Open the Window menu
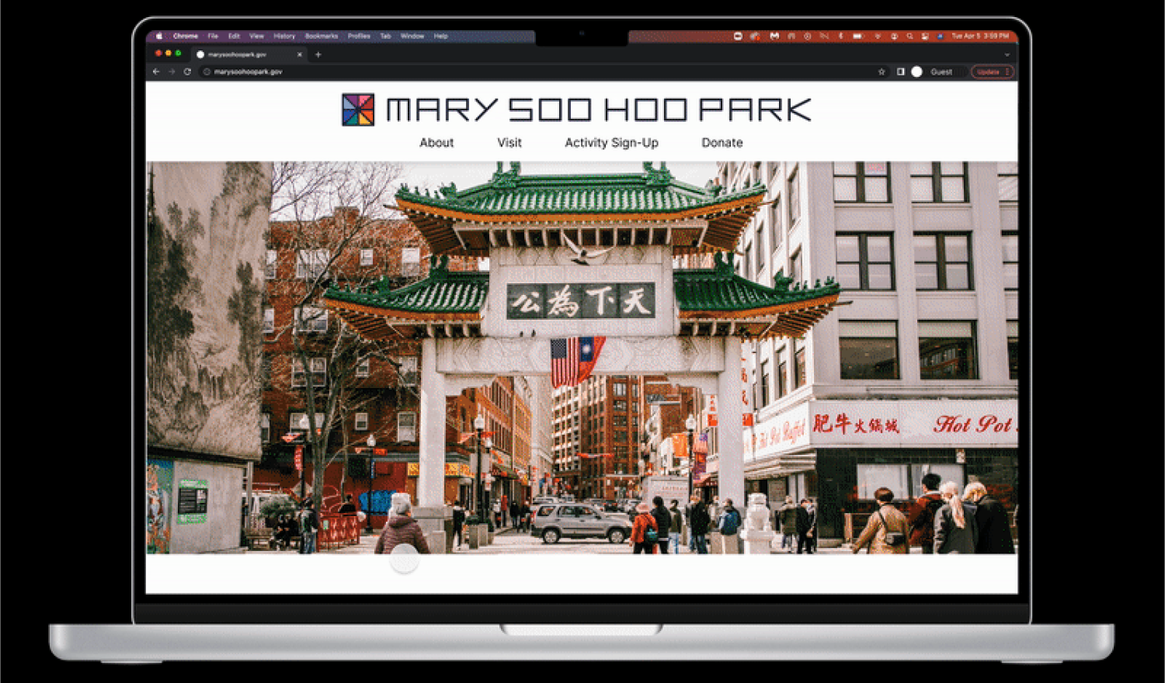The image size is (1165, 683). click(x=412, y=36)
